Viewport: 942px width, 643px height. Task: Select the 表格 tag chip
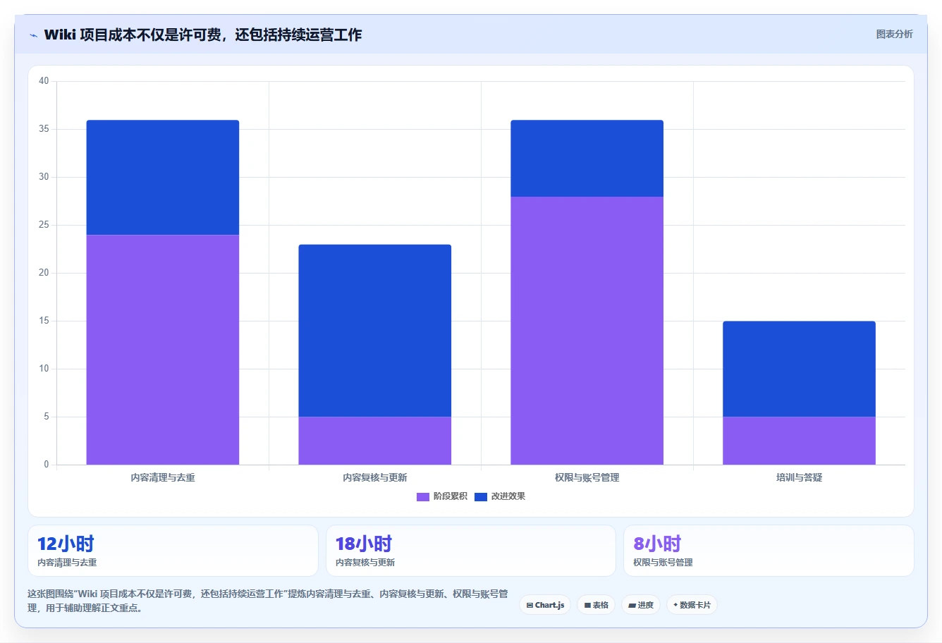596,605
